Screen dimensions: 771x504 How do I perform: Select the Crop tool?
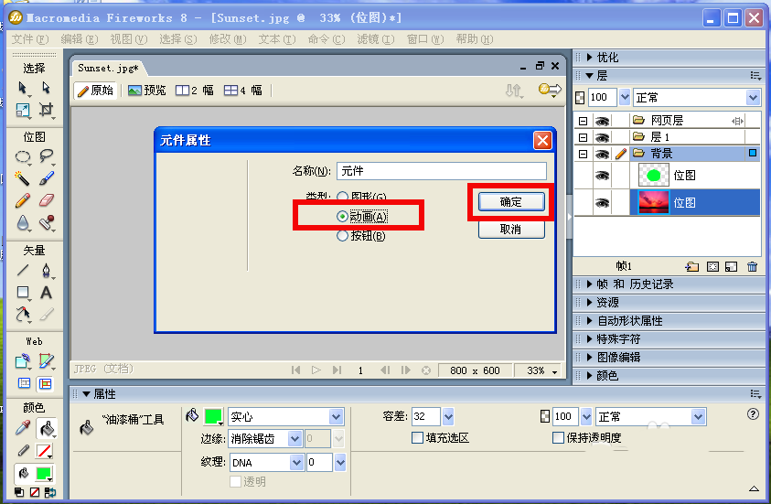click(46, 109)
